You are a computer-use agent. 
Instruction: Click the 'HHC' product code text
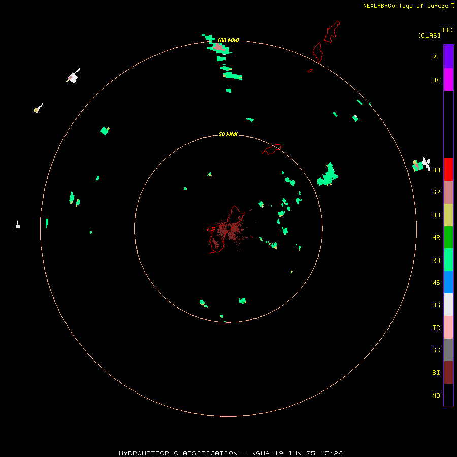coord(446,30)
